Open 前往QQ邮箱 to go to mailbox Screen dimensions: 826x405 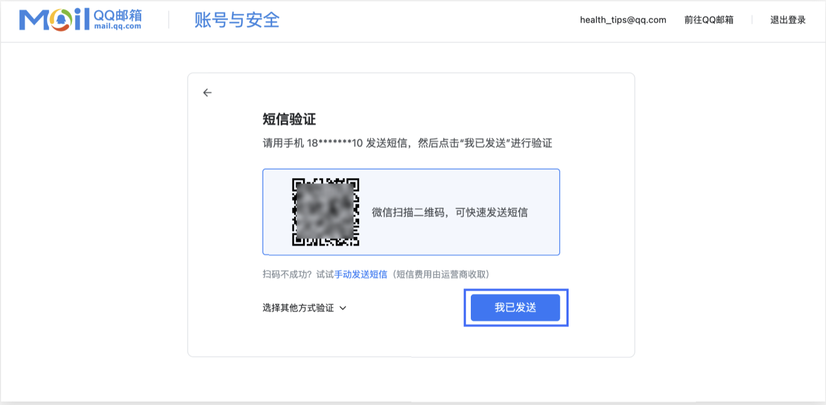click(x=708, y=20)
